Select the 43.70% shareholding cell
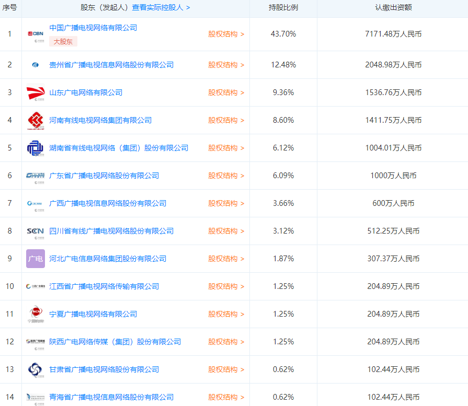 tap(283, 34)
